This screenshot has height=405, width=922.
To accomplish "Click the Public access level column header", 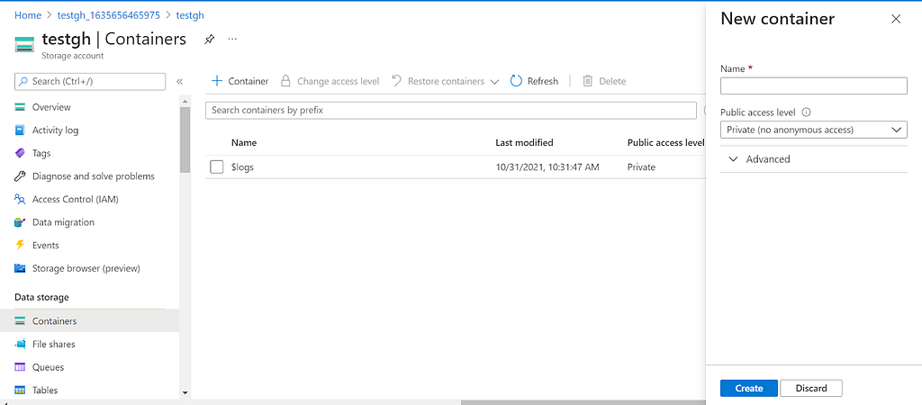I will 665,142.
